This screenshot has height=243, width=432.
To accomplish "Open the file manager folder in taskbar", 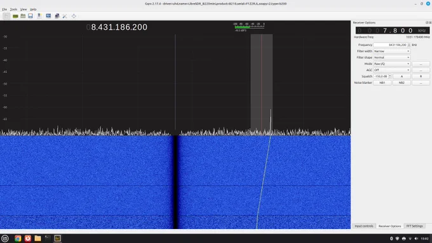I will coord(37,239).
